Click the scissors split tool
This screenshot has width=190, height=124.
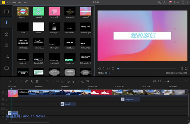pyautogui.click(x=32, y=81)
